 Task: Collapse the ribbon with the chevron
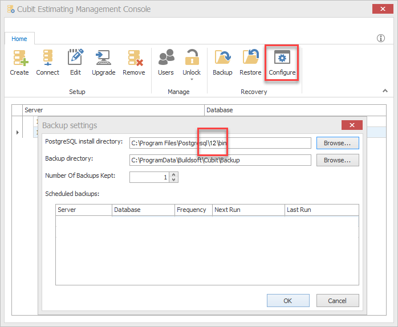pyautogui.click(x=385, y=91)
